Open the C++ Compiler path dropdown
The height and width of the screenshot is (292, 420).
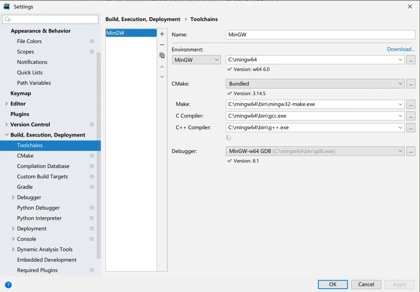(401, 128)
